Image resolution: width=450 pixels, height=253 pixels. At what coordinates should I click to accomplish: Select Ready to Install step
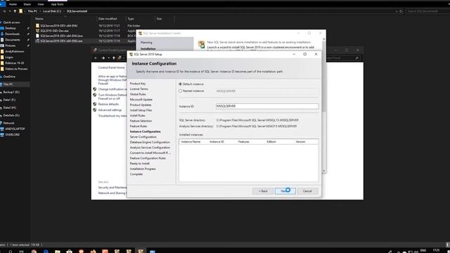[x=139, y=164]
